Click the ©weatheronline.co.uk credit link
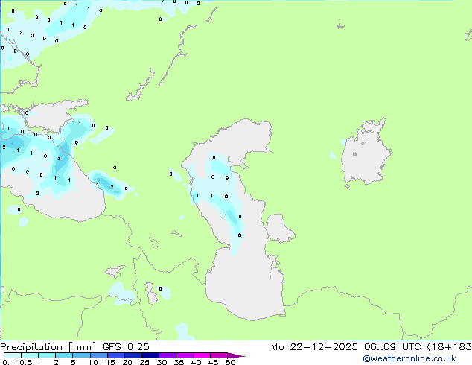 coord(409,358)
